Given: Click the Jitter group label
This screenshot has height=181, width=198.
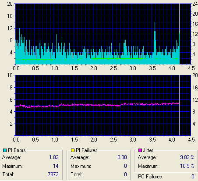Looking at the screenshot, I should click(148, 150).
